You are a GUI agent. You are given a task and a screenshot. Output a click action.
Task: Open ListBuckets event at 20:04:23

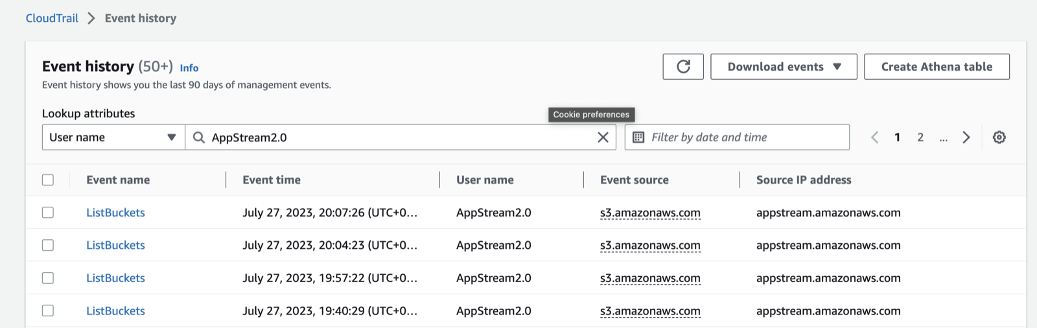pyautogui.click(x=115, y=245)
